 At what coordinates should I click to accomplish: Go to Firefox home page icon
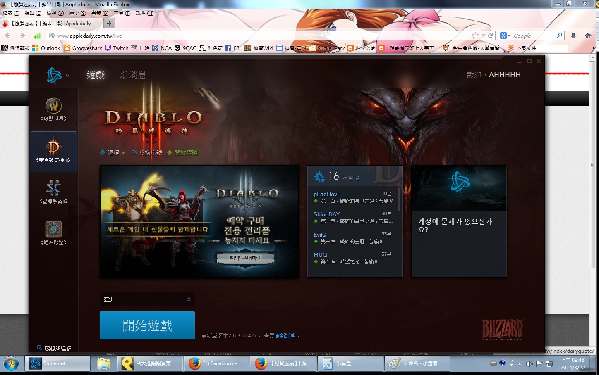pyautogui.click(x=588, y=36)
